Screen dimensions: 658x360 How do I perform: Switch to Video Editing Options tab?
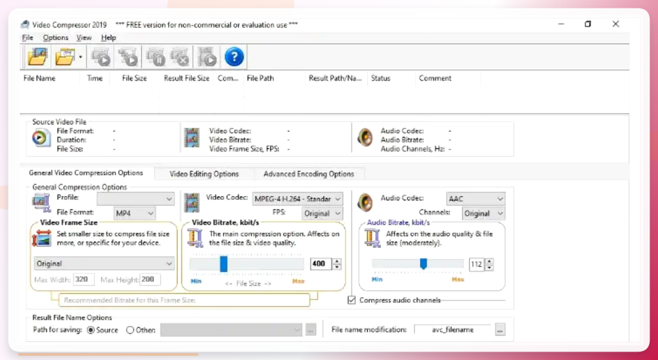pos(204,174)
